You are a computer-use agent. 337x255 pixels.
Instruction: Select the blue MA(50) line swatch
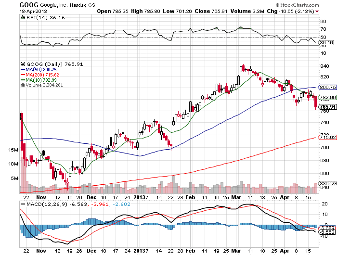tap(23, 70)
